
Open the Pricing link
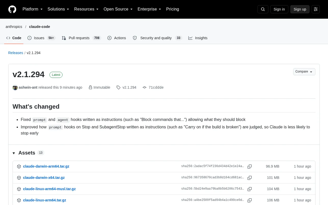(x=172, y=9)
